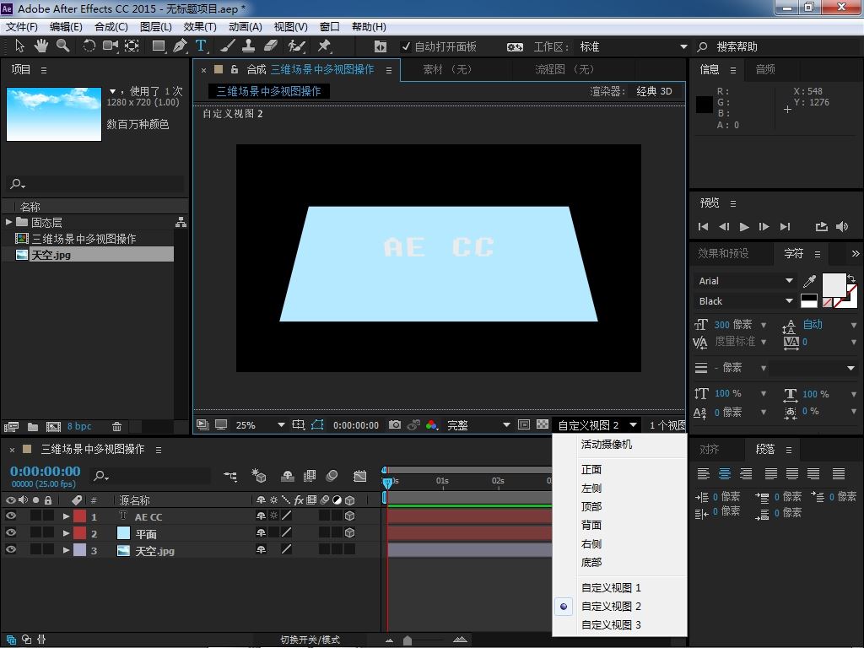Click the 8 bpc color depth button
864x648 pixels.
(79, 426)
